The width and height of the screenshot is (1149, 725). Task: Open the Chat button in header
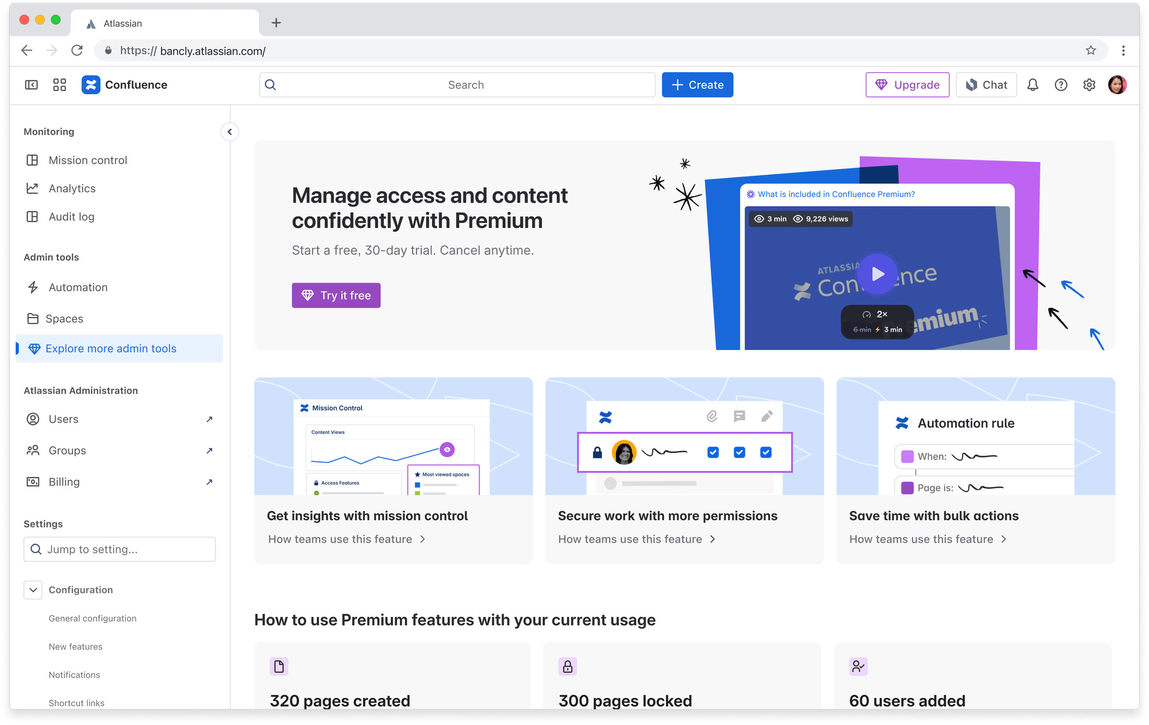(986, 85)
